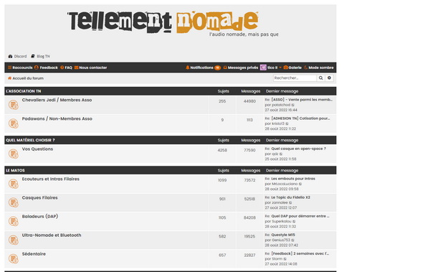Open Ecouteurs et Intras Filaires forum
The height and width of the screenshot is (272, 430).
pyautogui.click(x=50, y=179)
